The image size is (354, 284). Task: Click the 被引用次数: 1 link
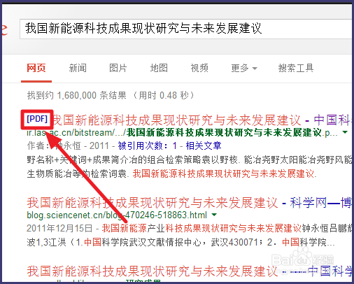click(147, 146)
